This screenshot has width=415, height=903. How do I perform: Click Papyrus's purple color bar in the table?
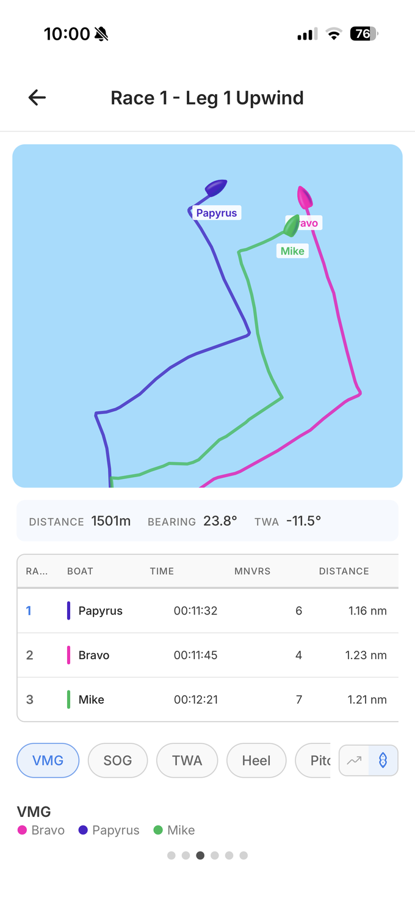point(68,610)
